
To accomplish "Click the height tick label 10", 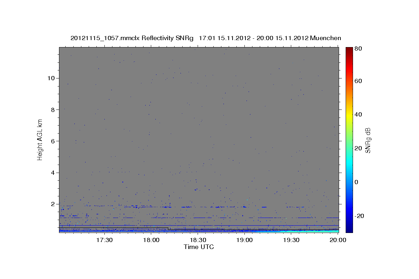I will pos(51,78).
